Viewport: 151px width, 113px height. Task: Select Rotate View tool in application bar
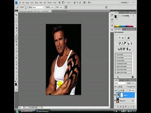tap(80, 3)
